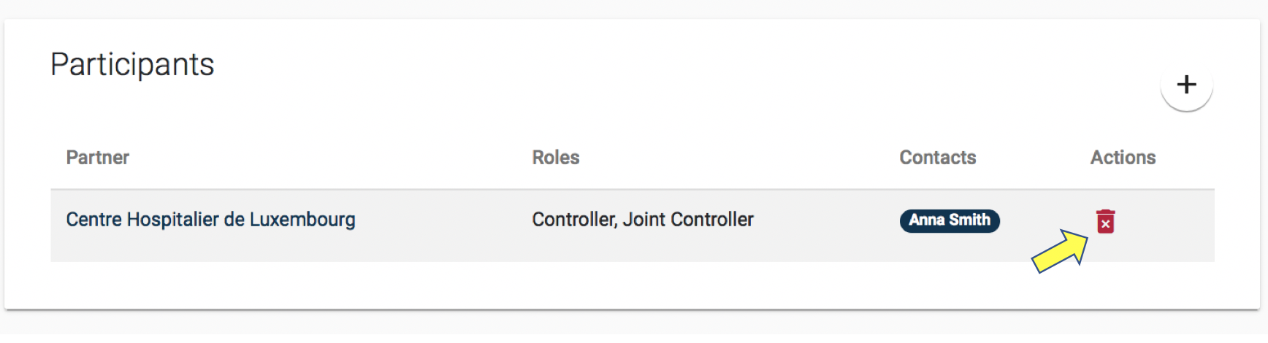
Task: Click the Controller, Joint Controller roles cell
Action: tap(642, 220)
